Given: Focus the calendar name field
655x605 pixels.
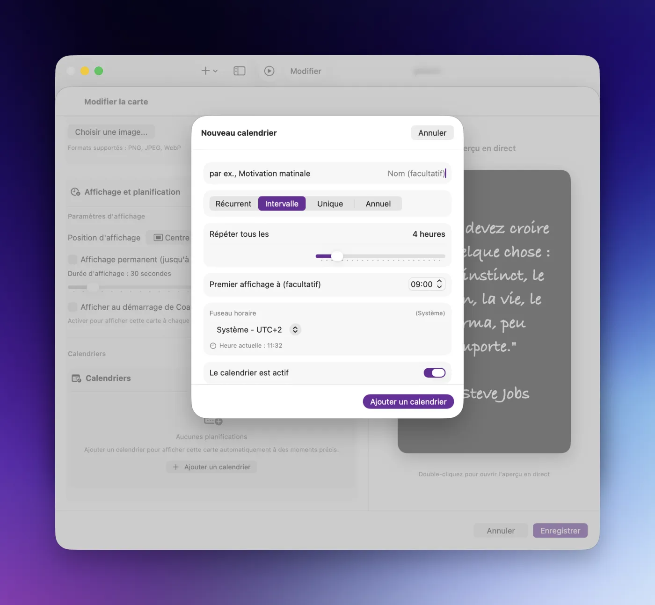Looking at the screenshot, I should point(327,174).
